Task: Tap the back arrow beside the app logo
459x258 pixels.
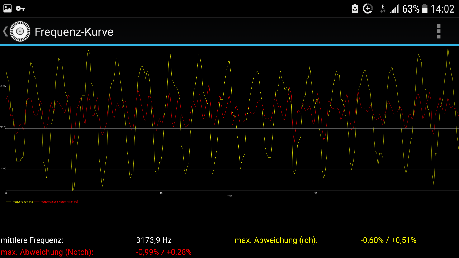Action: click(x=5, y=31)
